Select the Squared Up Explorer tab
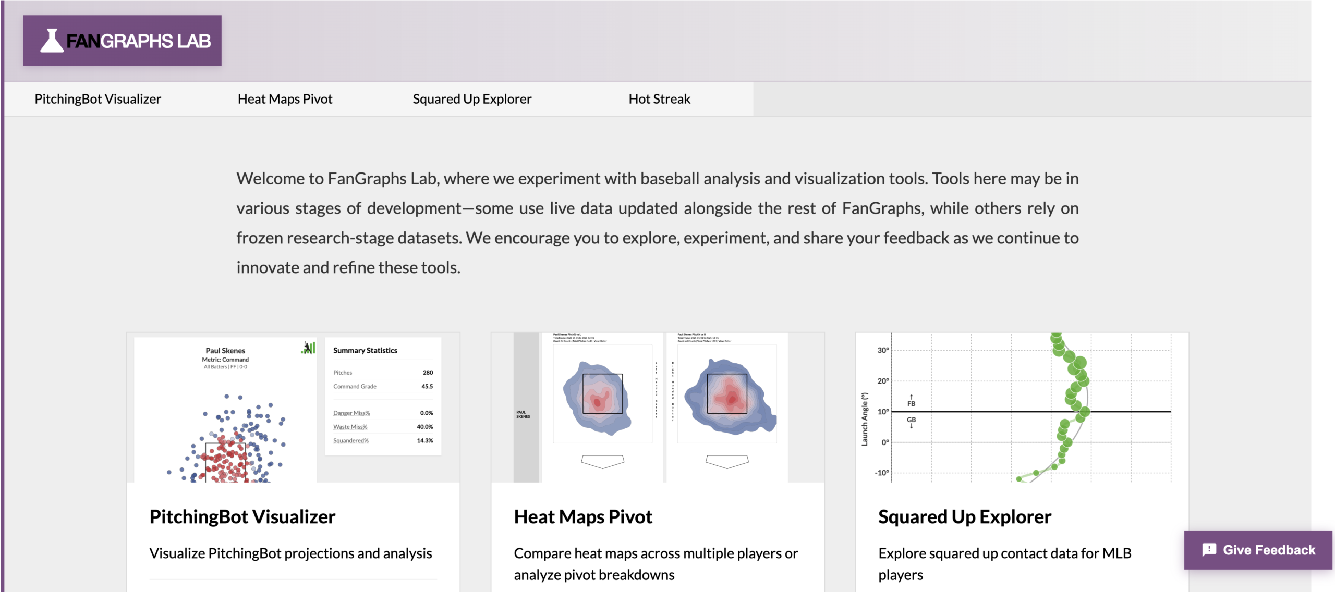Screen dimensions: 1335x592 point(472,99)
